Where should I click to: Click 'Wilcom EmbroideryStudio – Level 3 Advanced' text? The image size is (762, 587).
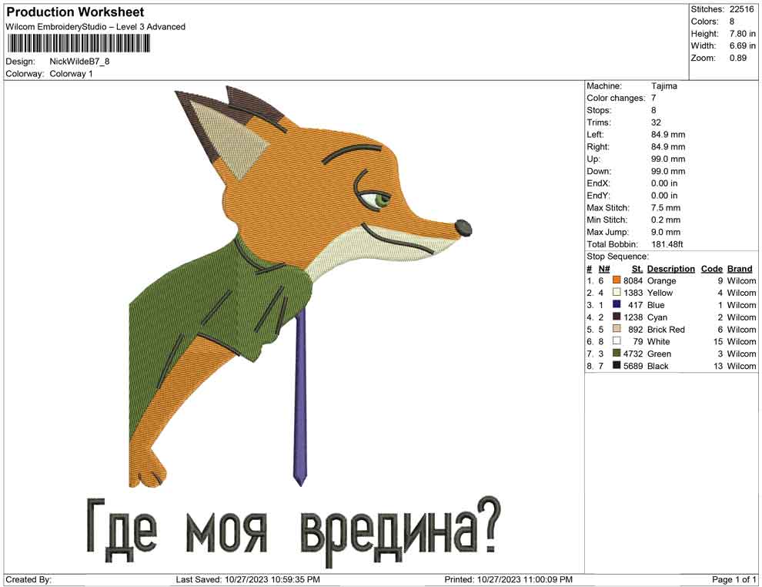pyautogui.click(x=95, y=27)
